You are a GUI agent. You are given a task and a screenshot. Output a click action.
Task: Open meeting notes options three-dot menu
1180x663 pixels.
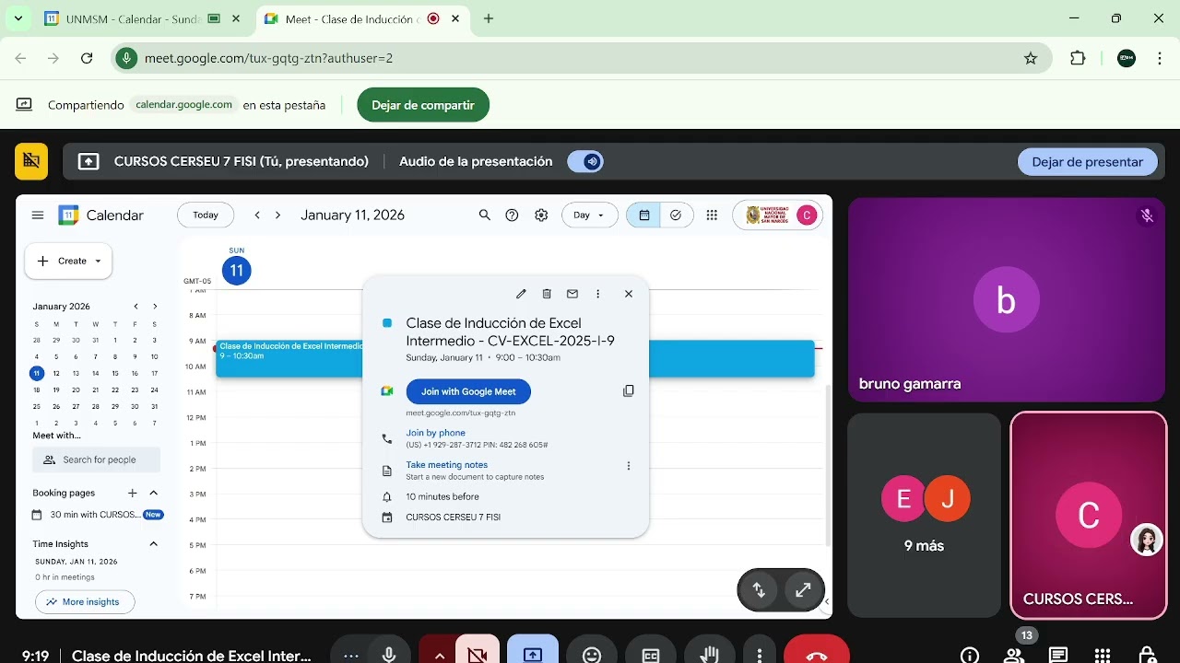pyautogui.click(x=629, y=466)
